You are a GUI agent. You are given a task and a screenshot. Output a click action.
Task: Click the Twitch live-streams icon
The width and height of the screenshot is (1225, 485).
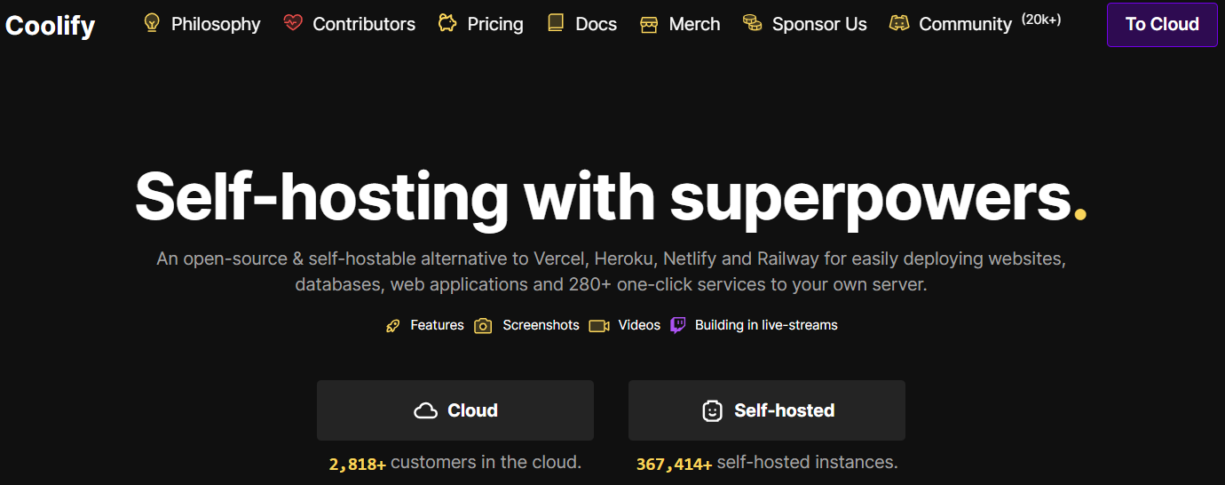pos(678,325)
